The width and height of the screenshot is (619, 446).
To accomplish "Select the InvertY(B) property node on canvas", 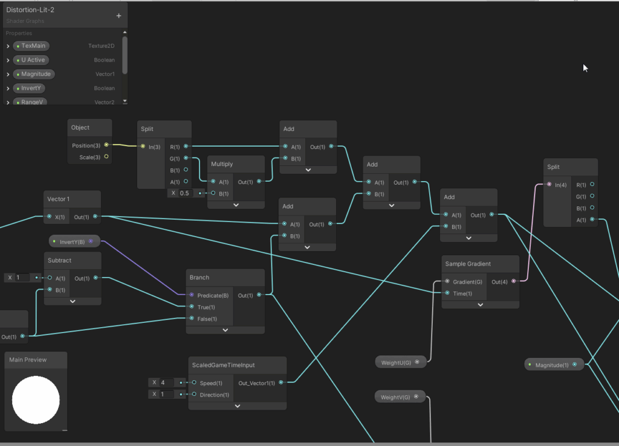I will [74, 241].
